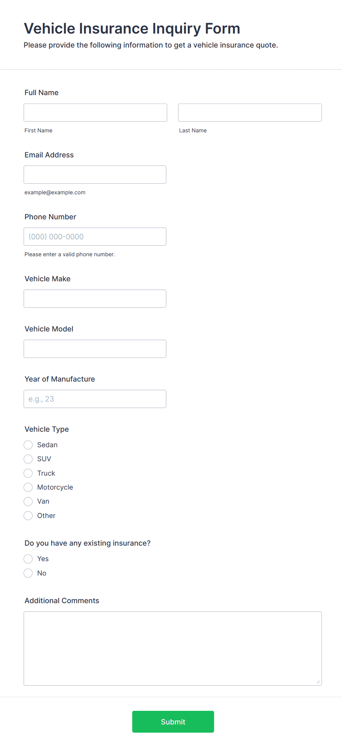Viewport: 342px width, 751px height.
Task: Click the Vehicle Model text field
Action: pos(95,349)
